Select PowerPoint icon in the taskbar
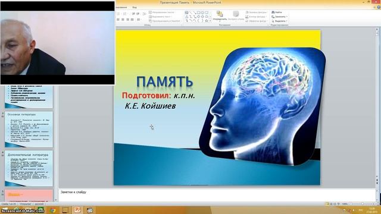 coord(77,210)
